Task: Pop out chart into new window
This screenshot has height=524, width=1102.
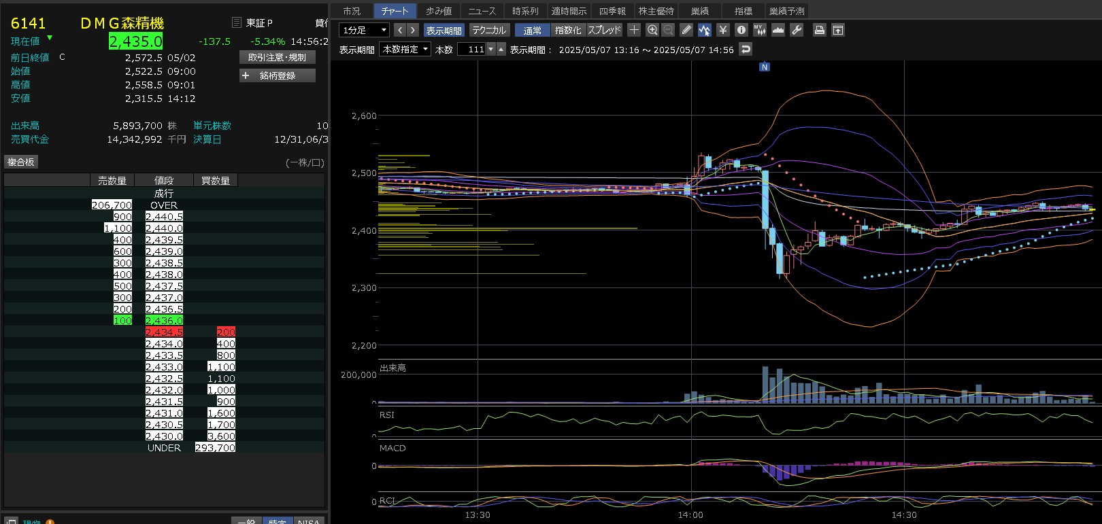Action: (838, 30)
